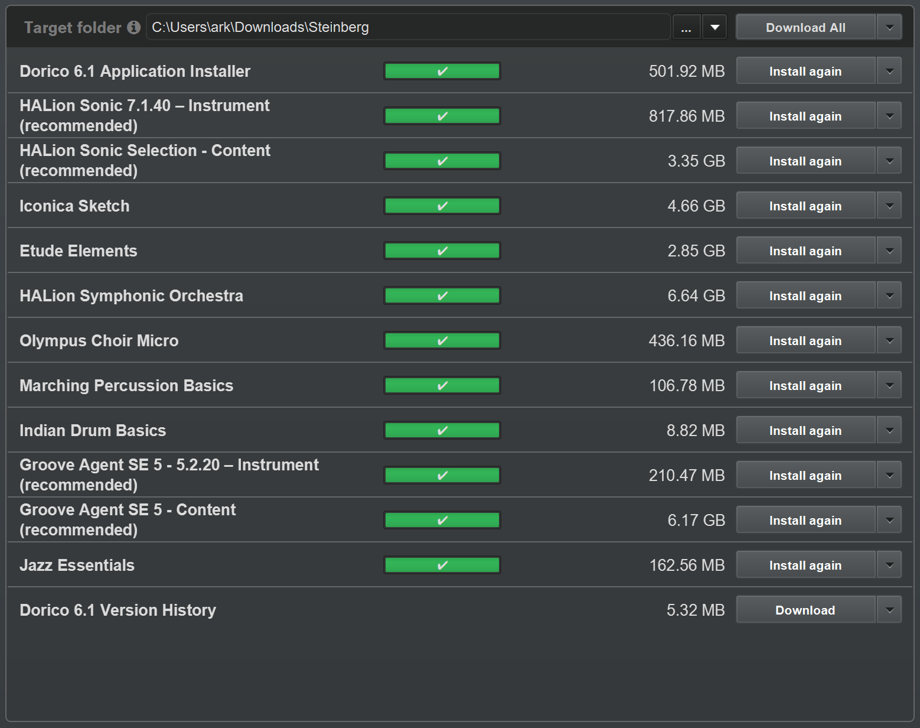Expand options for Marching Percussion Basics
Screen dimensions: 920x728
click(889, 385)
